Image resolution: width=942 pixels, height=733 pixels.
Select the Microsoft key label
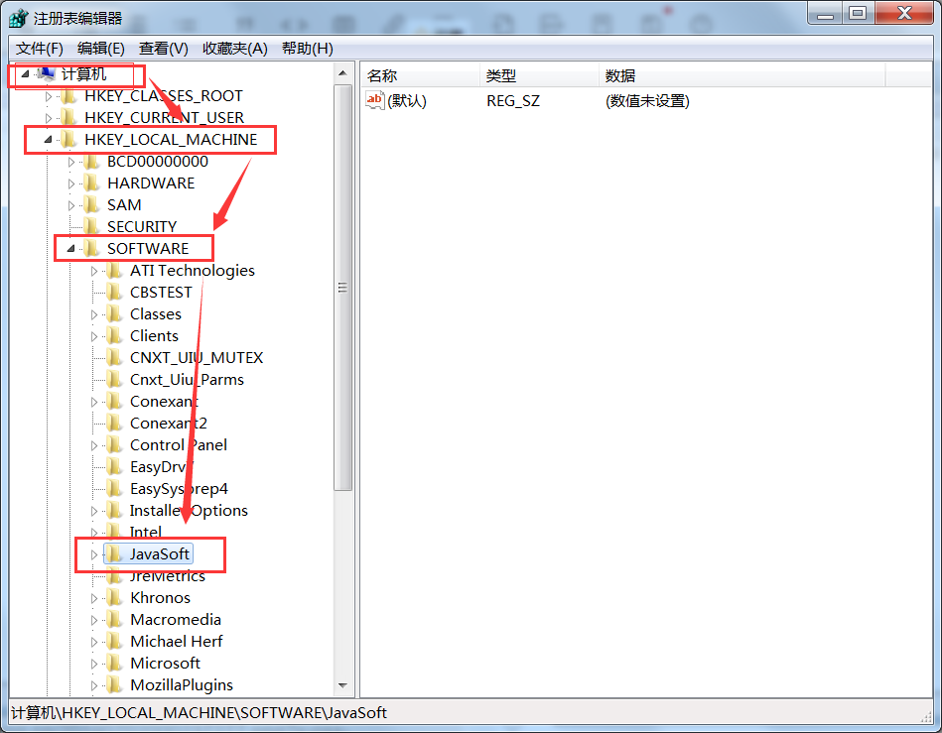pos(165,664)
